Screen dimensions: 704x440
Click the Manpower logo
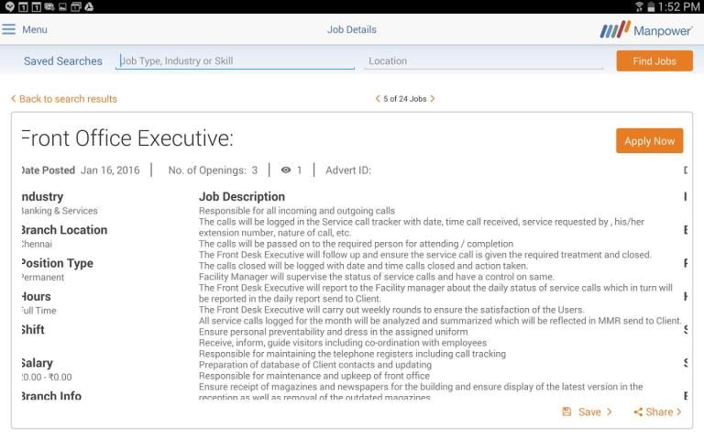click(x=646, y=29)
